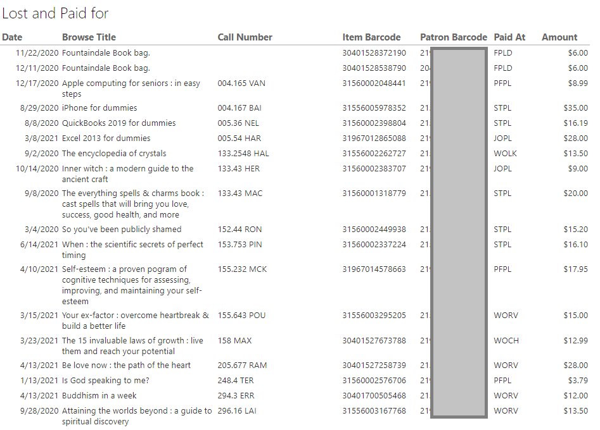600x430 pixels.
Task: Select the Patron Barcode column header
Action: pyautogui.click(x=453, y=37)
